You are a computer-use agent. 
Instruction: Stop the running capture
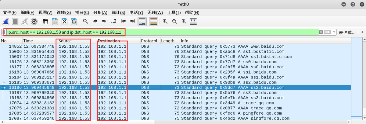pos(15,21)
